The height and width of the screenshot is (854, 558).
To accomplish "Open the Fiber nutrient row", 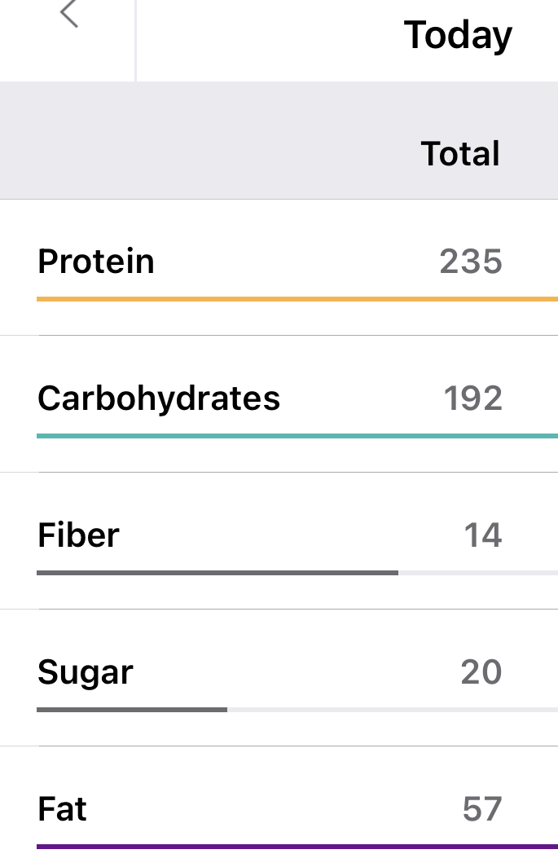I will click(x=78, y=535).
